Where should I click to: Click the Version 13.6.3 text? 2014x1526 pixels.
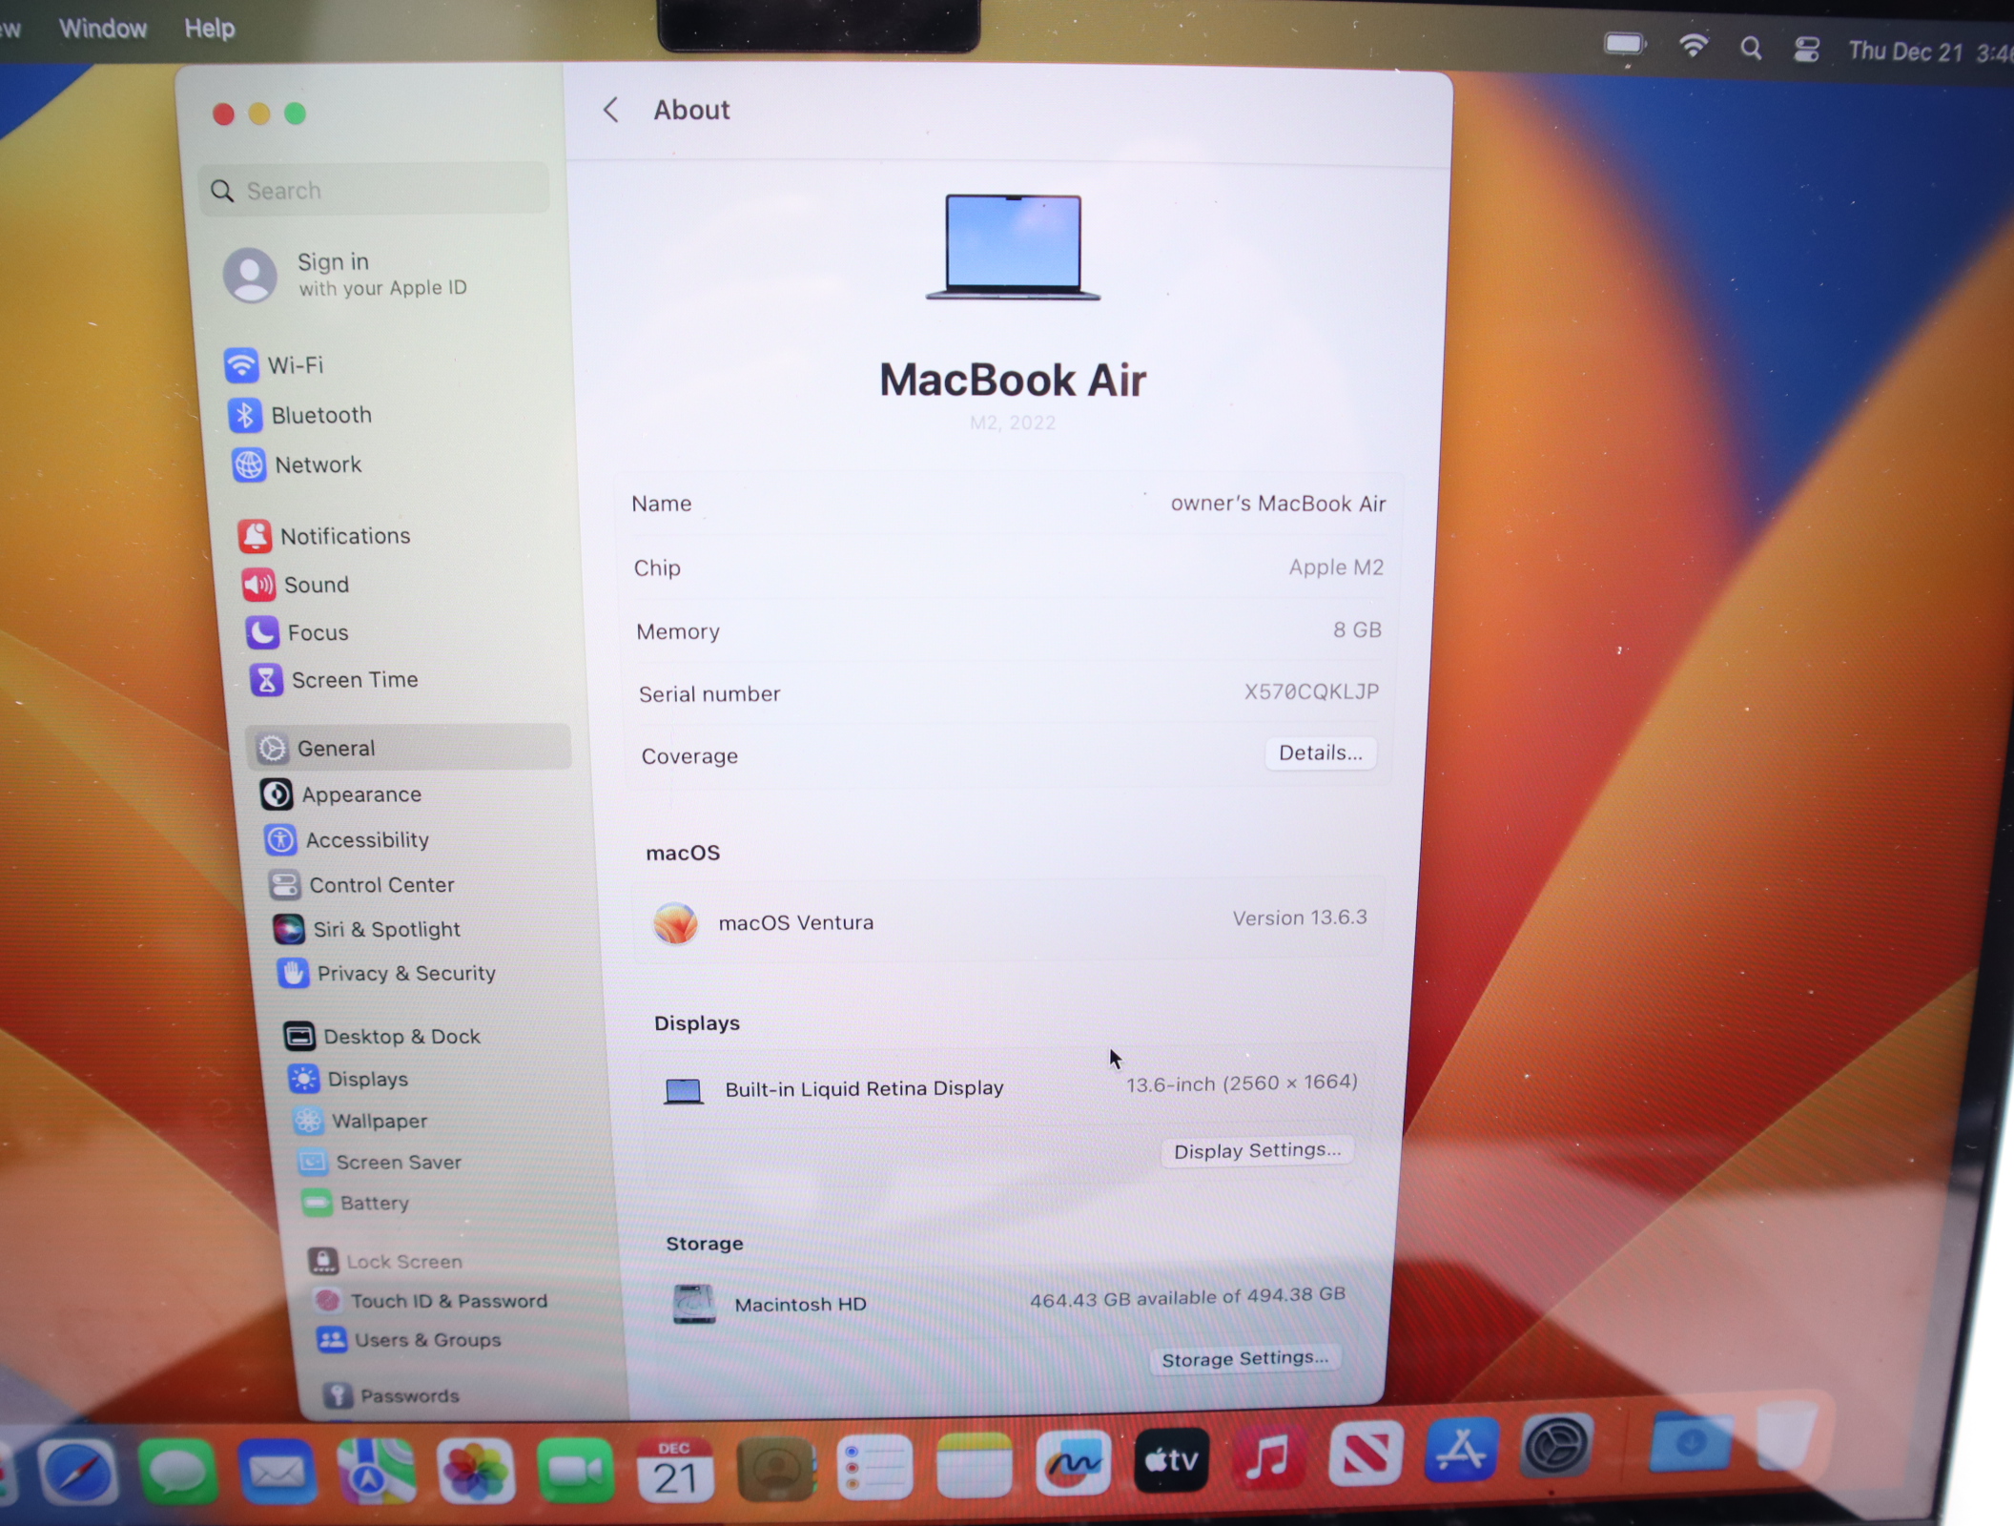pos(1300,918)
